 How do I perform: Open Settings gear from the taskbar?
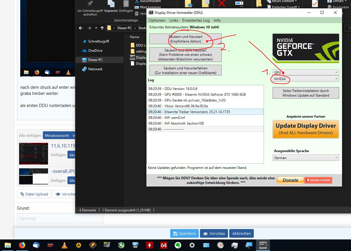pos(192,245)
